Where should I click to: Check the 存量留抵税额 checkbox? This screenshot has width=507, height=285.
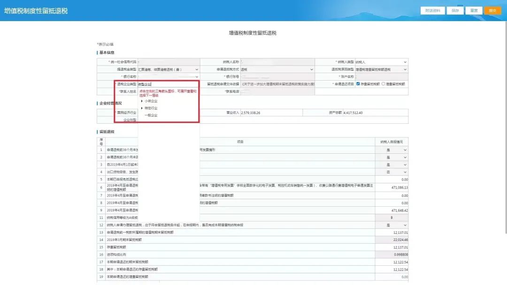pos(358,84)
